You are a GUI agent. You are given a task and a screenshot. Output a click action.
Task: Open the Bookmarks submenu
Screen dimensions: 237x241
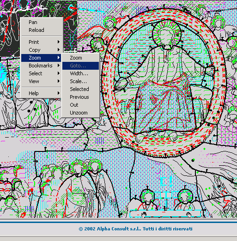41,66
